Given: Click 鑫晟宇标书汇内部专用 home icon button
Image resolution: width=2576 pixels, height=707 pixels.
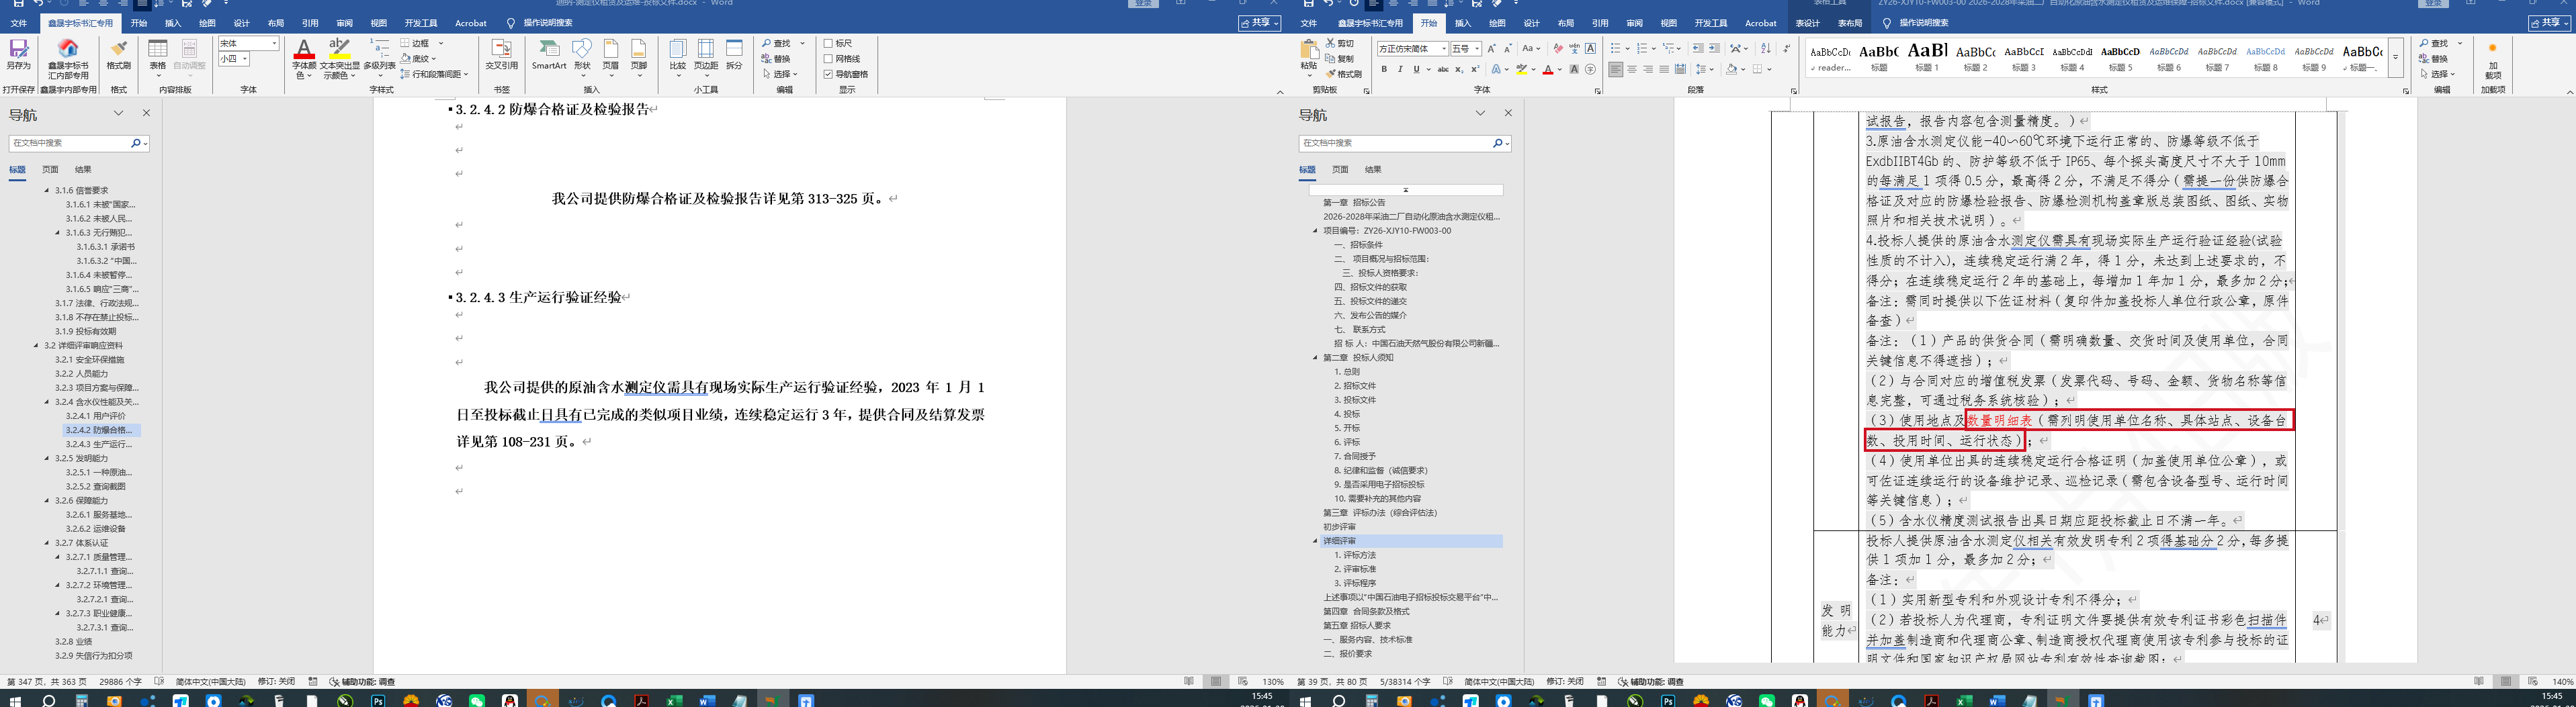Looking at the screenshot, I should (x=68, y=59).
